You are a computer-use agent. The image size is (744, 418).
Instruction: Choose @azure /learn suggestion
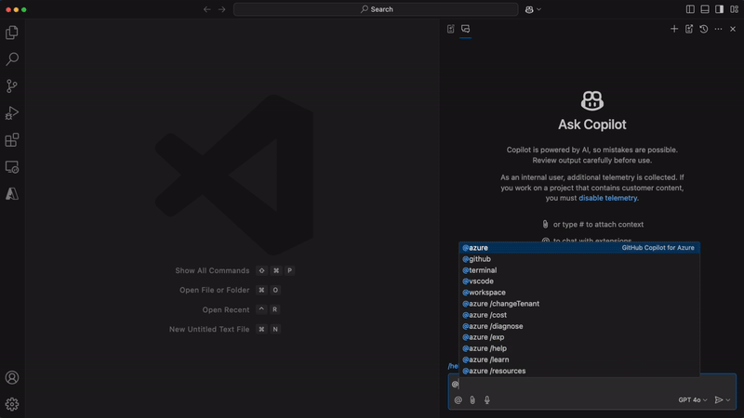pos(578,359)
